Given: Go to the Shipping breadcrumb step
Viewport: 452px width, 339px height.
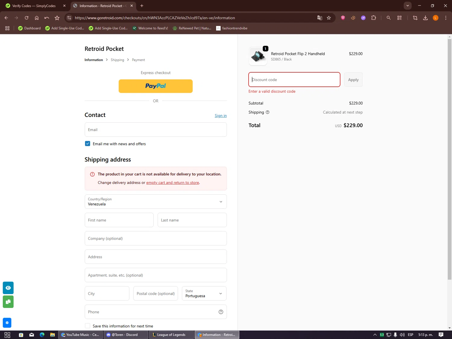Looking at the screenshot, I should pyautogui.click(x=117, y=60).
